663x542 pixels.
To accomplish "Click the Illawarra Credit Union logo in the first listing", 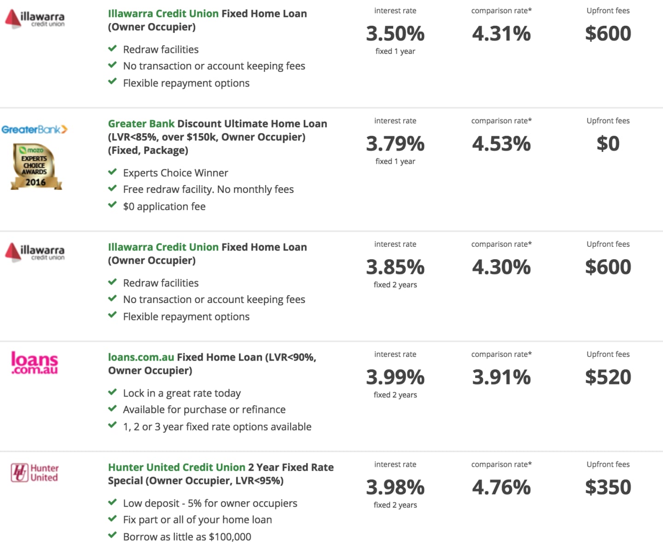I will tap(35, 19).
